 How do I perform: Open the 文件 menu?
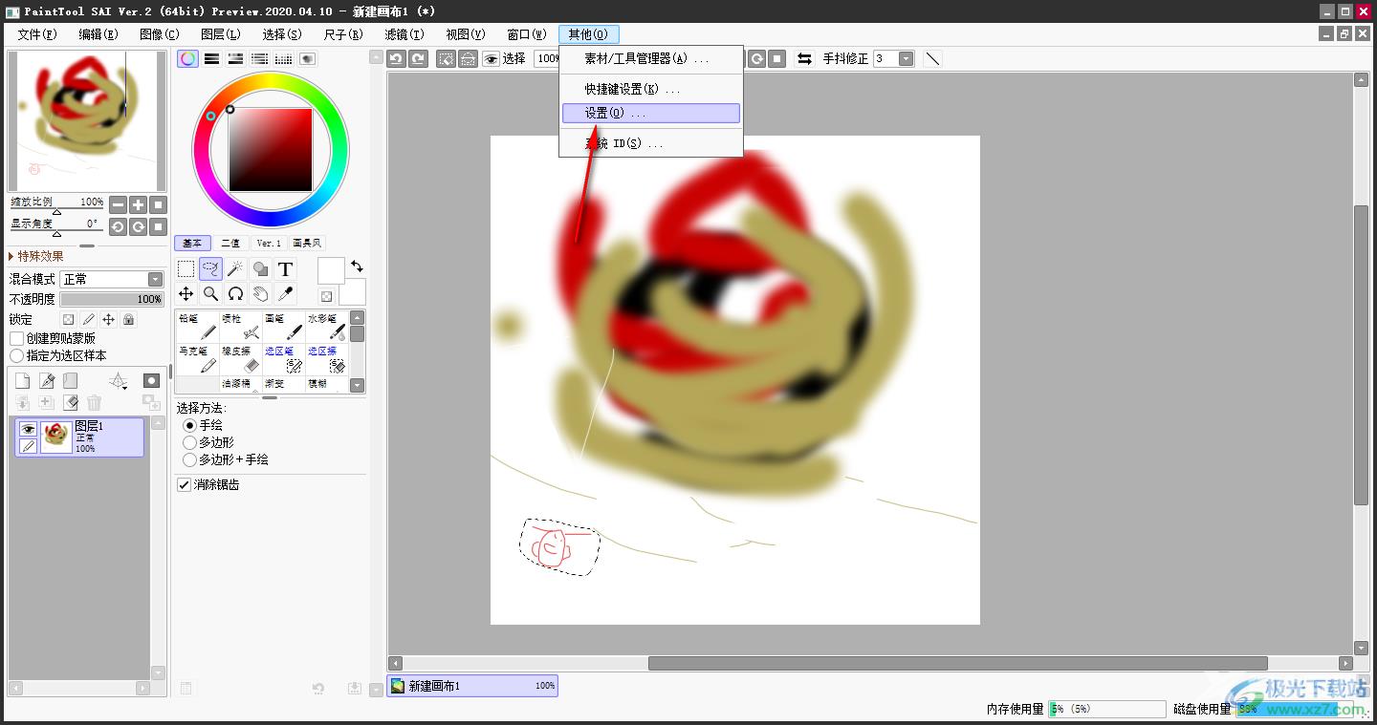click(36, 34)
